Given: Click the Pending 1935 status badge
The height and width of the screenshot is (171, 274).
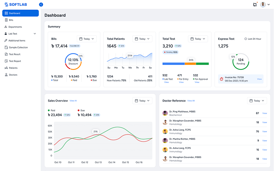Looking at the screenshot, I should tap(170, 52).
